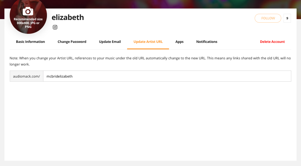Click the audiomack.com/ prefix label
301x166 pixels.
click(27, 76)
